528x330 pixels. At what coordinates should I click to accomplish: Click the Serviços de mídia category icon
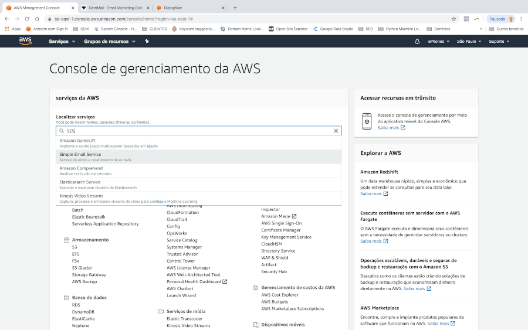(161, 311)
